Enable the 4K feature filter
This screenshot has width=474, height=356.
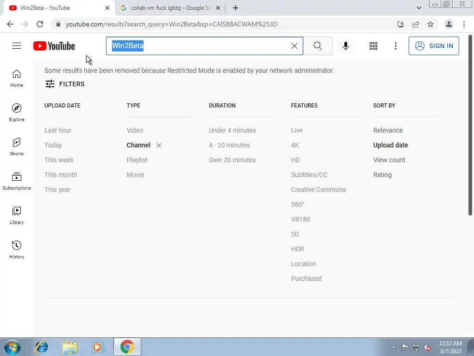pyautogui.click(x=295, y=145)
